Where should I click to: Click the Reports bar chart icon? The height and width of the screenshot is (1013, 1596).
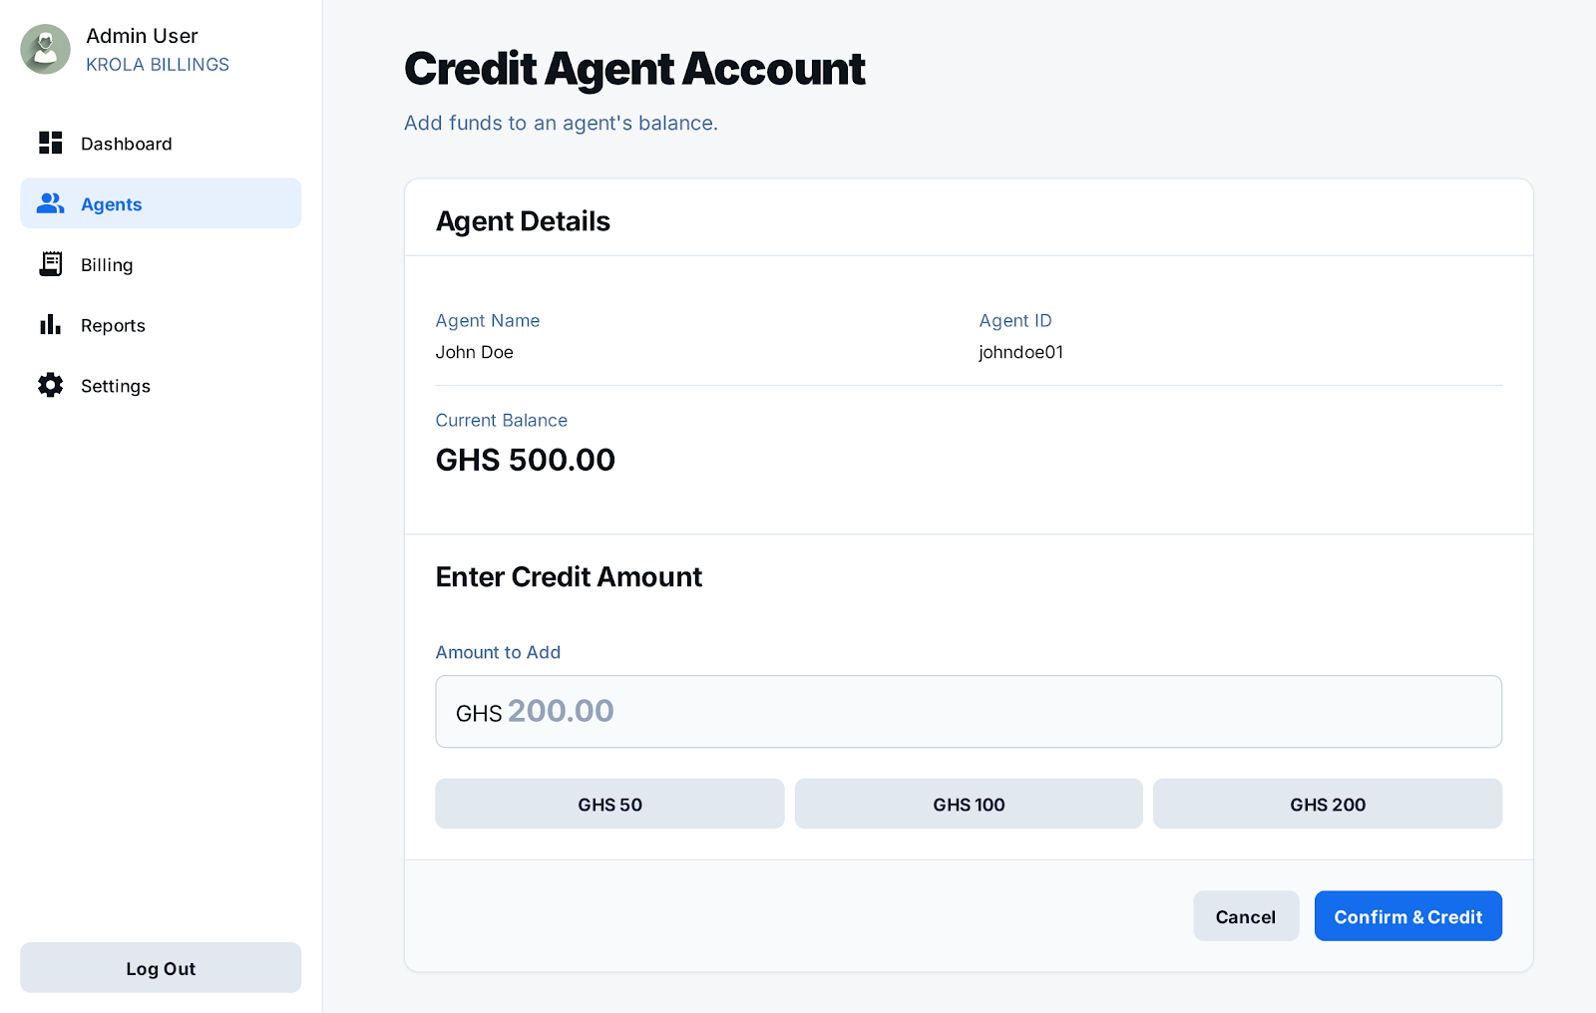click(x=50, y=325)
